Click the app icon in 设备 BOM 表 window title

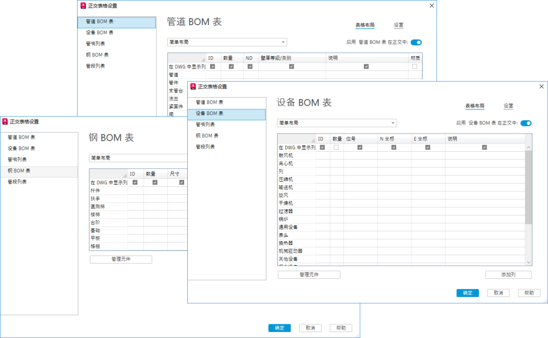[193, 87]
